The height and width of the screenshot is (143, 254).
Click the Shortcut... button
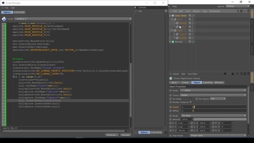(112, 135)
